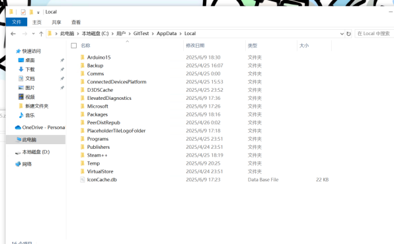Go back with the left arrow
Screen dimensions: 394x244
coord(13,34)
